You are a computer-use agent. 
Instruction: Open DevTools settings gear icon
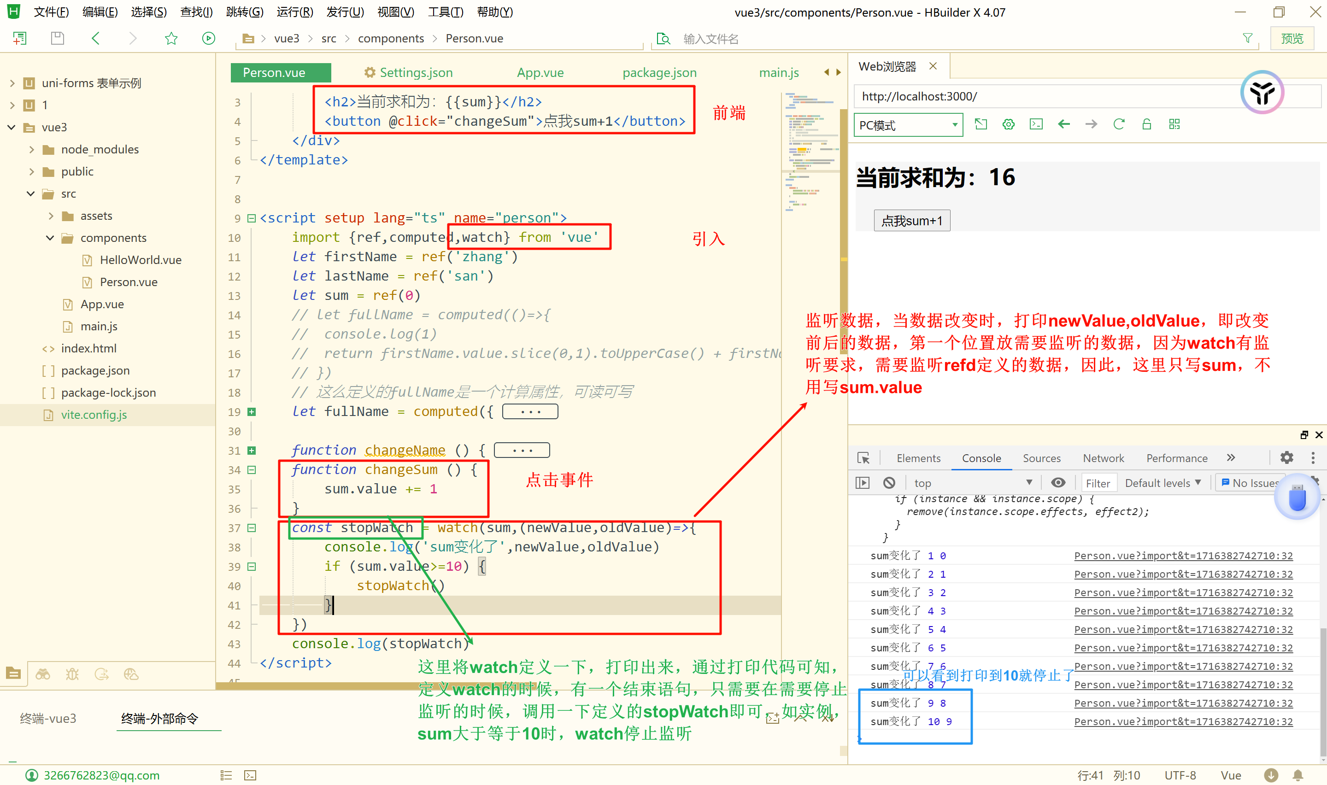1286,457
